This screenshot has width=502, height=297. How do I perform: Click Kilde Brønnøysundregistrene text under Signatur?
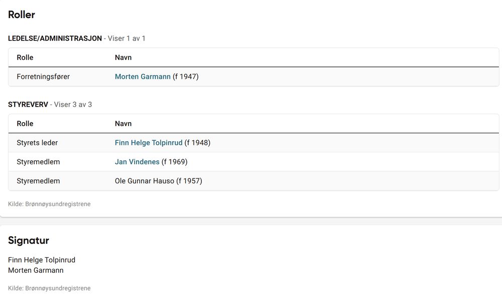click(49, 288)
